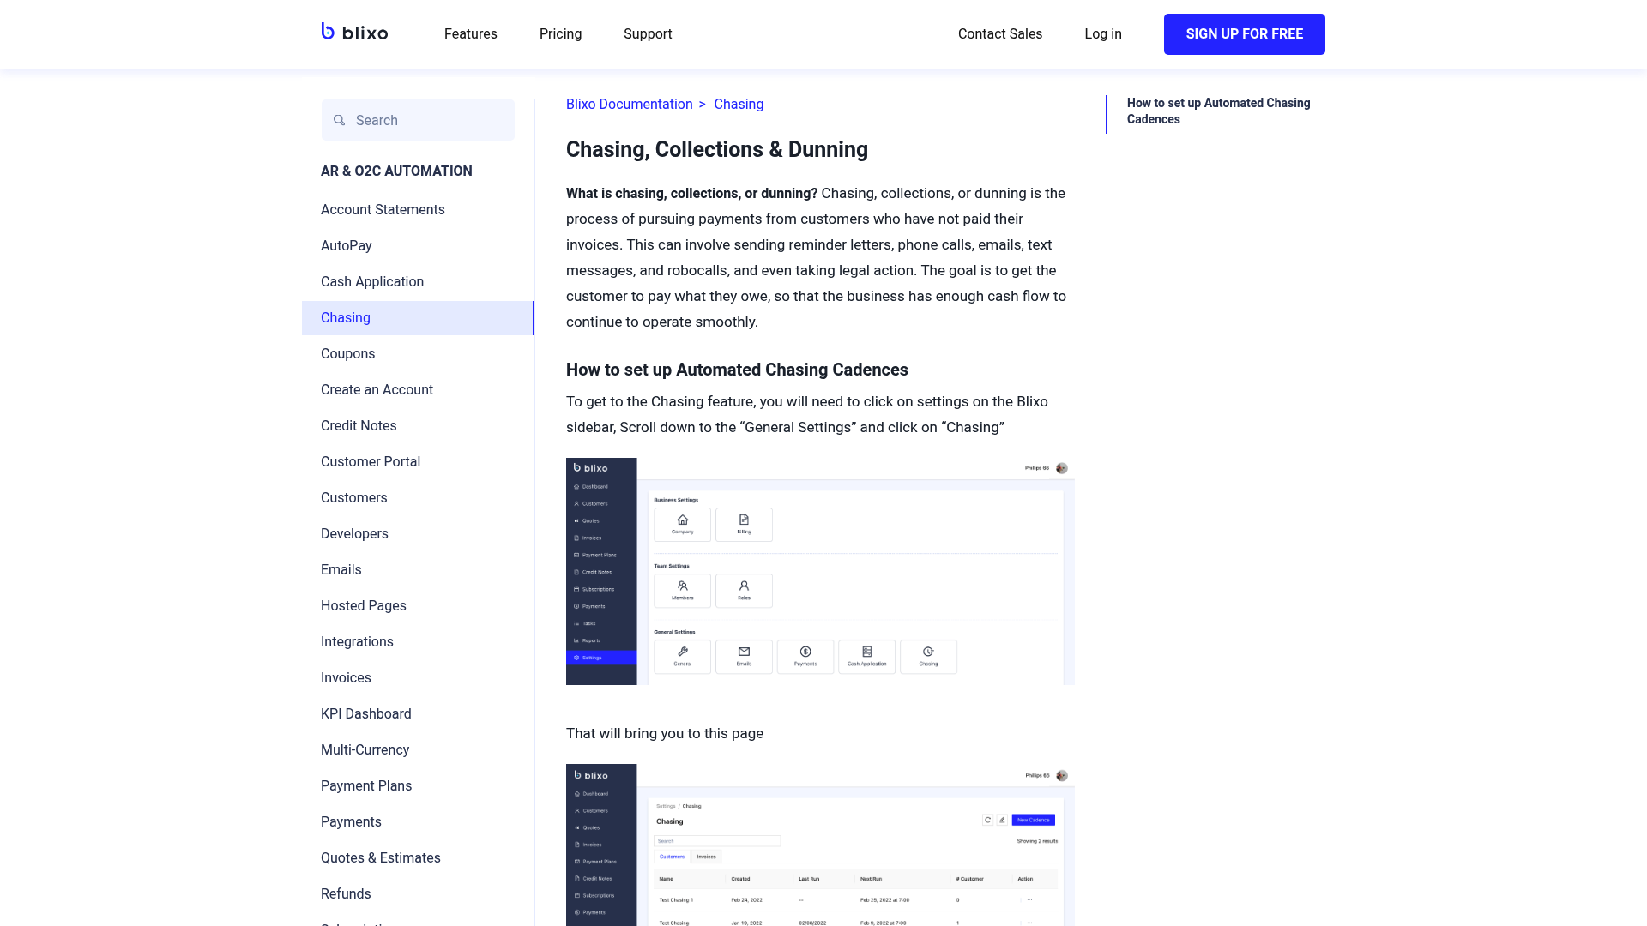Viewport: 1647px width, 926px height.
Task: Switch to the Invoices tab on the Chasing page
Action: [x=706, y=857]
